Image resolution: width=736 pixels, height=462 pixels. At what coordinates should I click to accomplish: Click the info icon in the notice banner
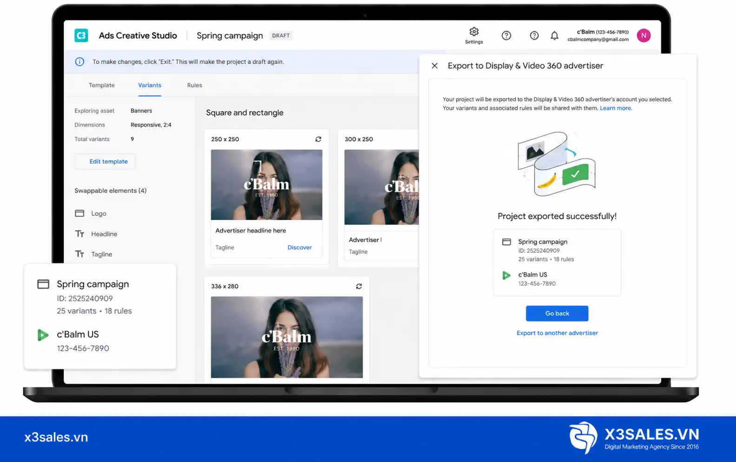pyautogui.click(x=80, y=62)
